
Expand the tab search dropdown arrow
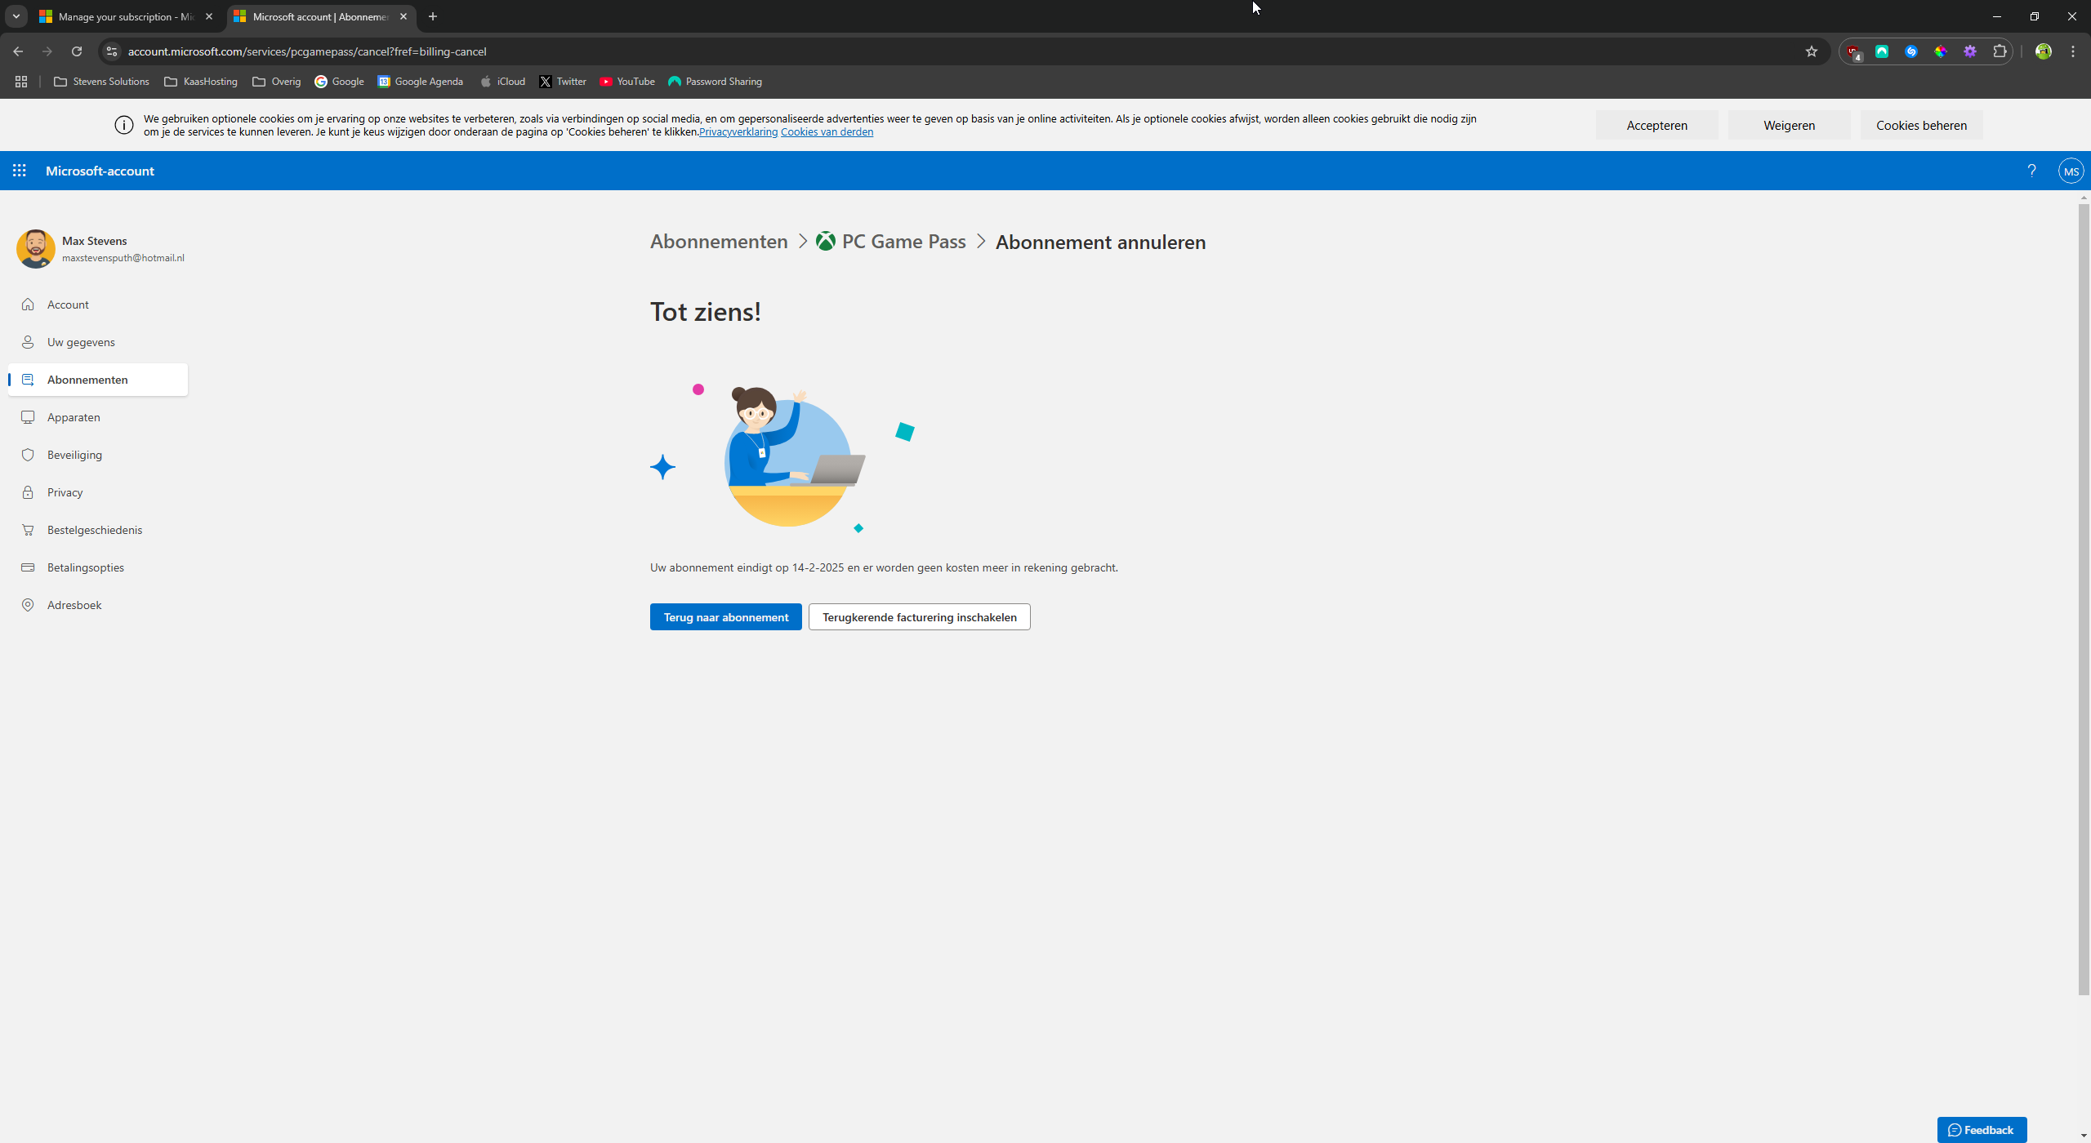coord(16,16)
